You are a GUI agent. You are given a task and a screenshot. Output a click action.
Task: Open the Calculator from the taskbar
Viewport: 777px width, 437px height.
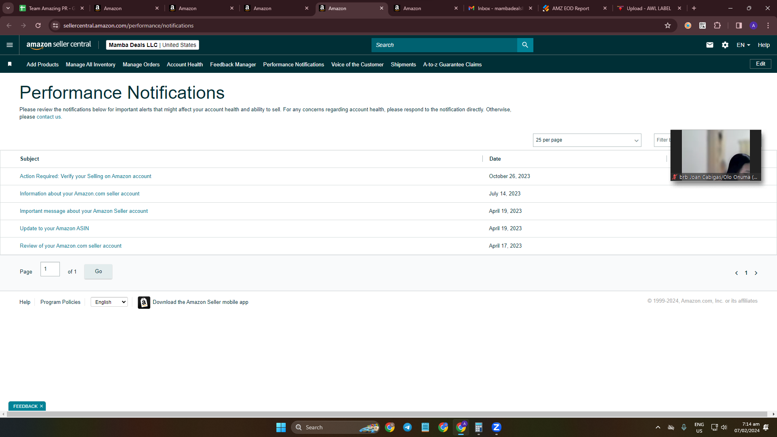(479, 427)
